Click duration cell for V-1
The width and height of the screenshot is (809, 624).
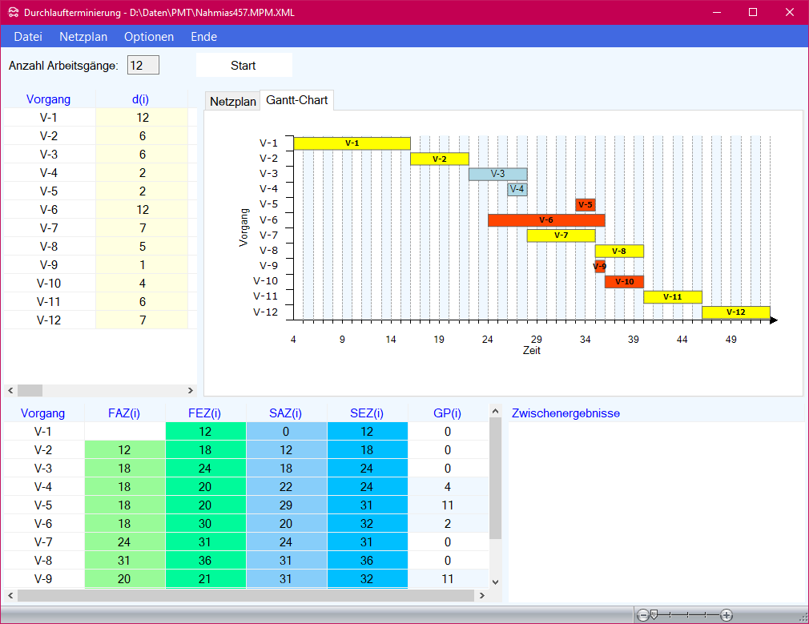point(142,118)
